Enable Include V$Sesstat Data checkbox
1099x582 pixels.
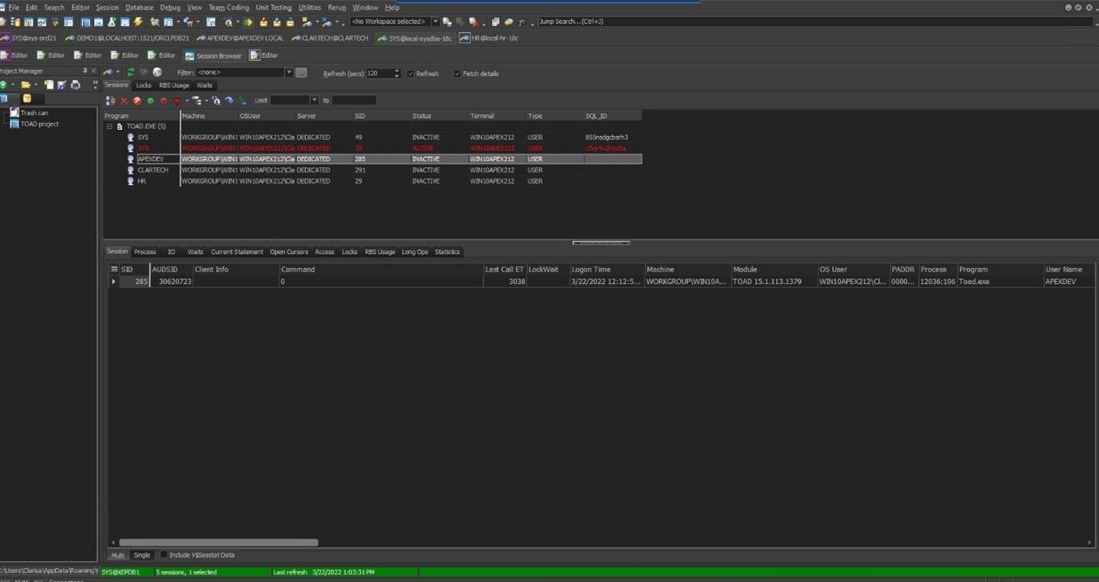(x=163, y=554)
